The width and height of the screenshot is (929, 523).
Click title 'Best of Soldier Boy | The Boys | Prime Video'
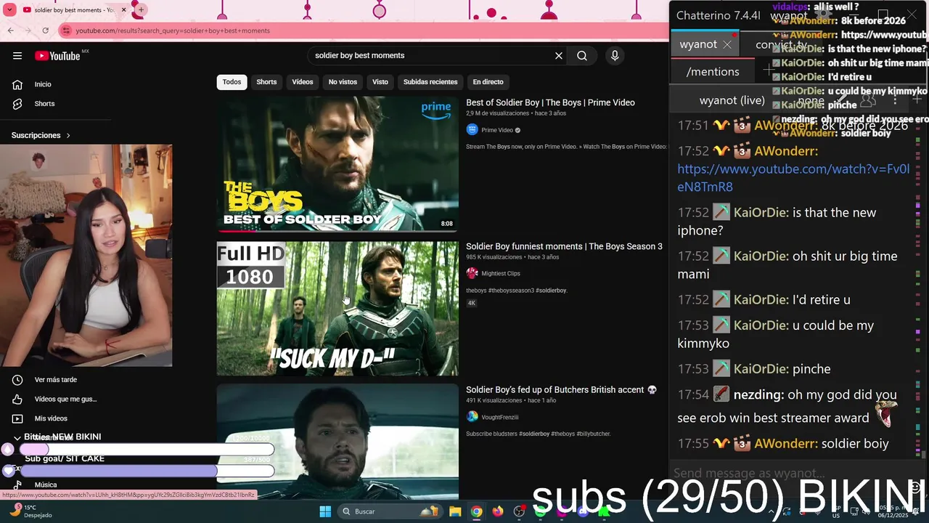click(x=550, y=102)
